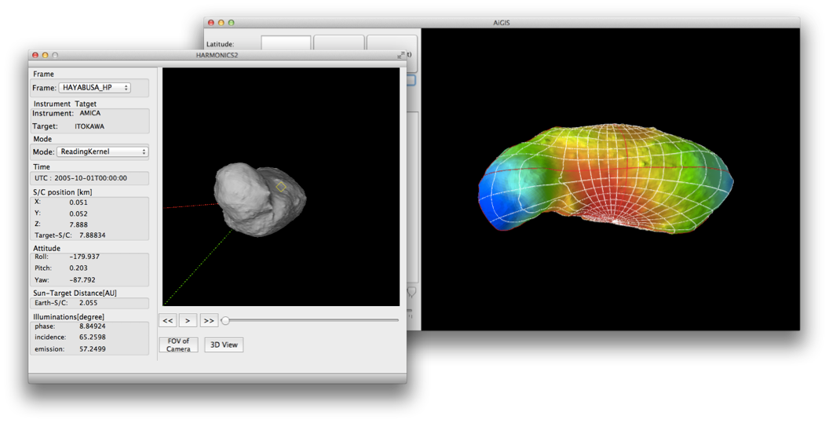Close the AiGIS window
The height and width of the screenshot is (423, 829).
click(x=210, y=23)
